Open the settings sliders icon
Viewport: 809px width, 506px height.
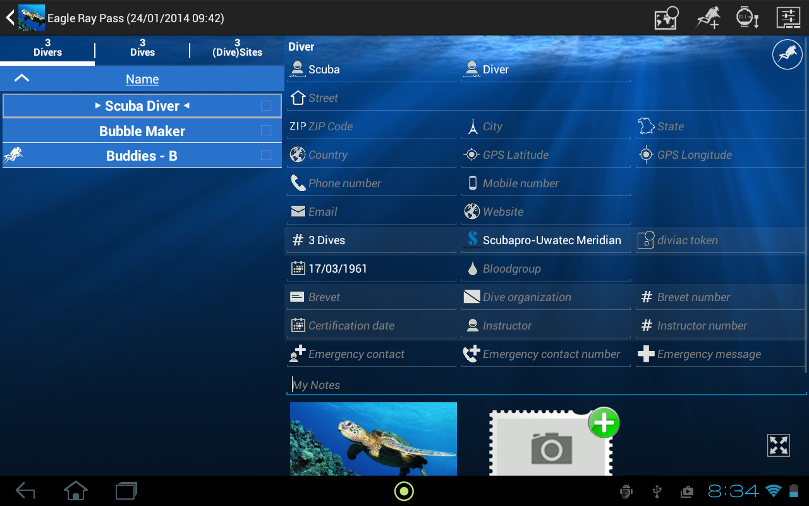point(788,18)
